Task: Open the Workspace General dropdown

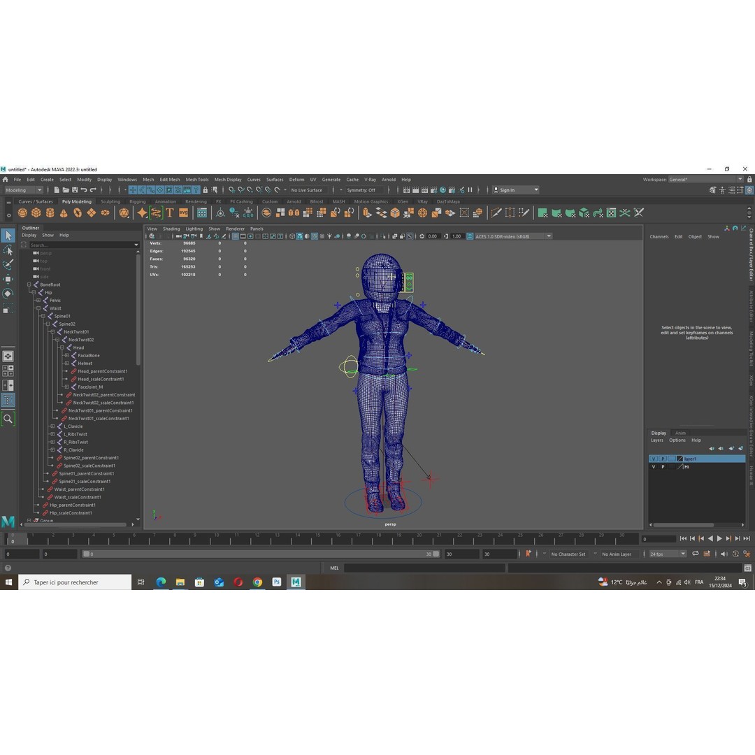Action: 705,180
